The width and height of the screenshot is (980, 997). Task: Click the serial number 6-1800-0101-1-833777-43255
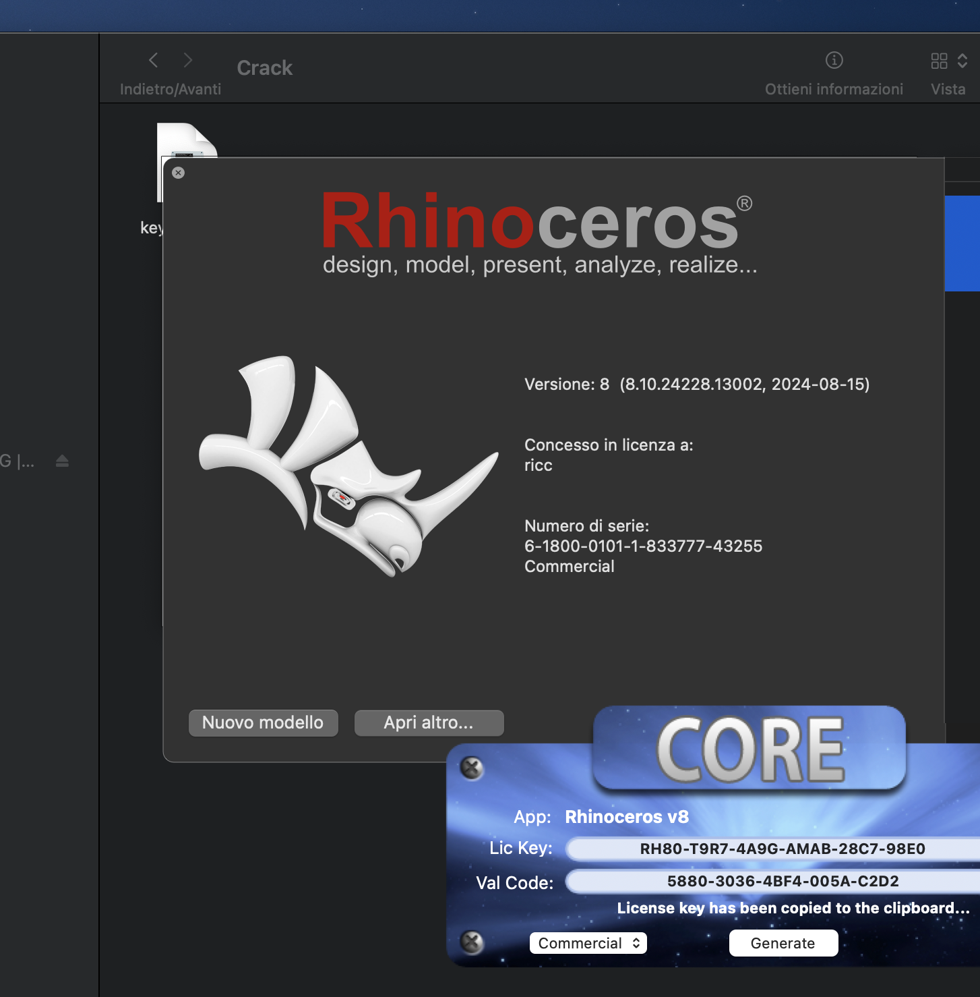coord(643,546)
